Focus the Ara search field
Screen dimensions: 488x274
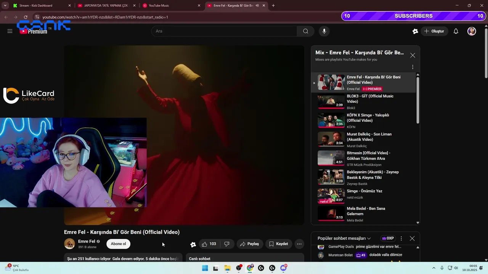tap(224, 31)
